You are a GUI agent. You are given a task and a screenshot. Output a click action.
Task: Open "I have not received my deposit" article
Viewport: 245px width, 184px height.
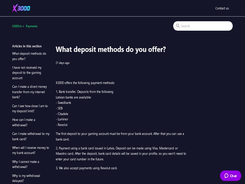27,72
